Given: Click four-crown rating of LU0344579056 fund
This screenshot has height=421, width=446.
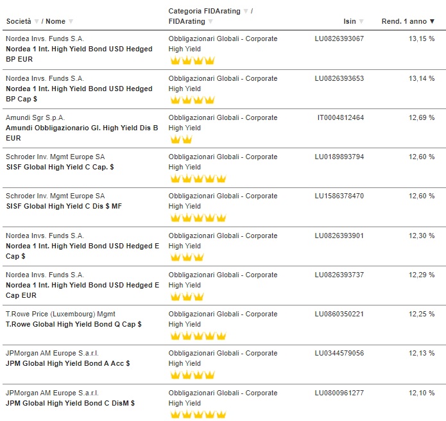Looking at the screenshot, I should 193,375.
